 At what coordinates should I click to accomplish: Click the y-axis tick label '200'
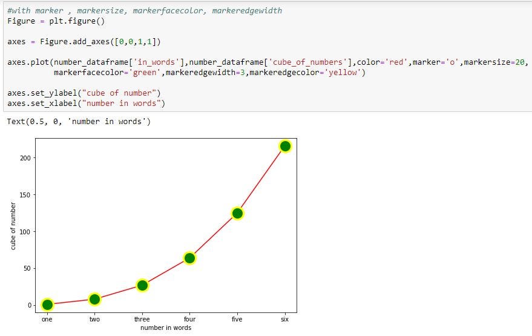[x=25, y=158]
